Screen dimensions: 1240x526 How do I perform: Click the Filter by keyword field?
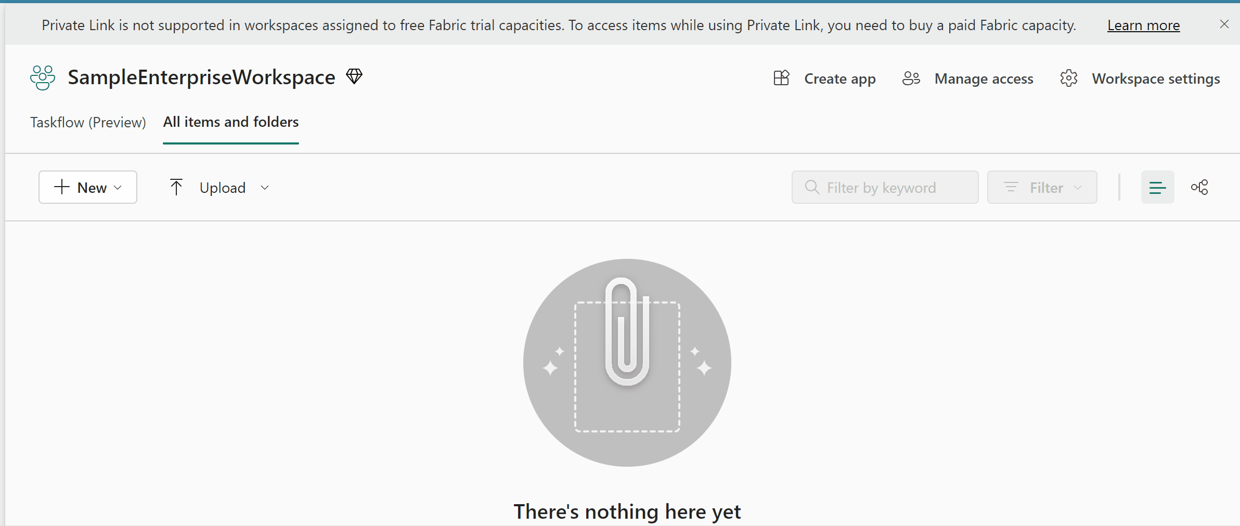tap(884, 187)
